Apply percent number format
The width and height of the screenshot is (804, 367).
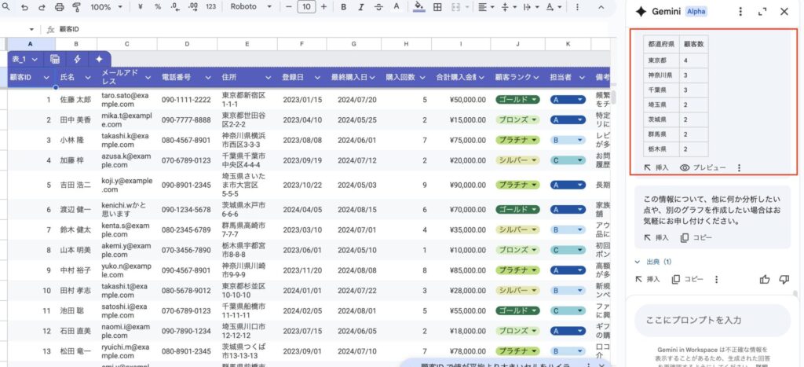tap(157, 7)
